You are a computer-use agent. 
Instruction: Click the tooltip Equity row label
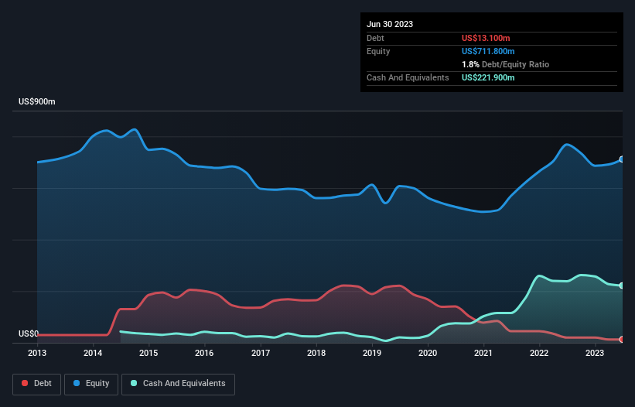click(378, 51)
